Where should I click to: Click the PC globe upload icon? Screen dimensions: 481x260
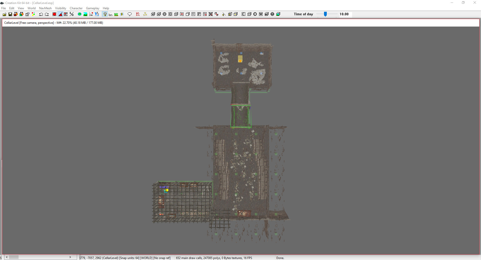click(x=22, y=14)
